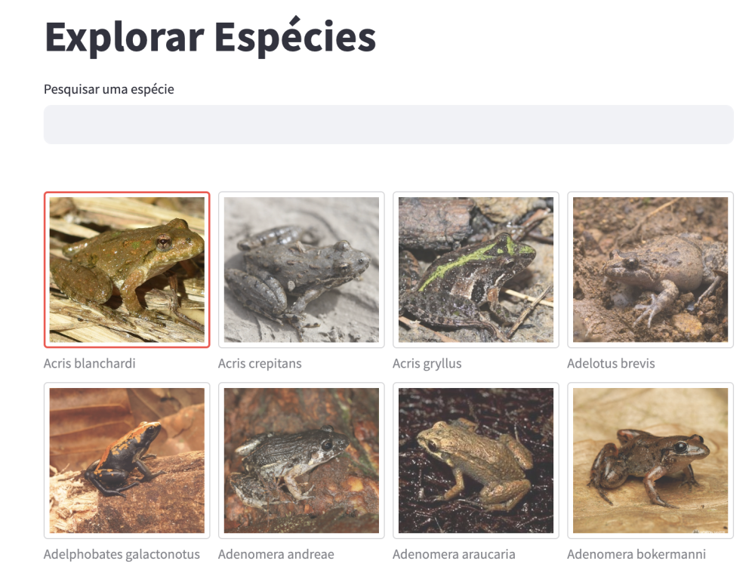Open the Adelphobates galactonotus name text
755x570 pixels.
[x=122, y=554]
